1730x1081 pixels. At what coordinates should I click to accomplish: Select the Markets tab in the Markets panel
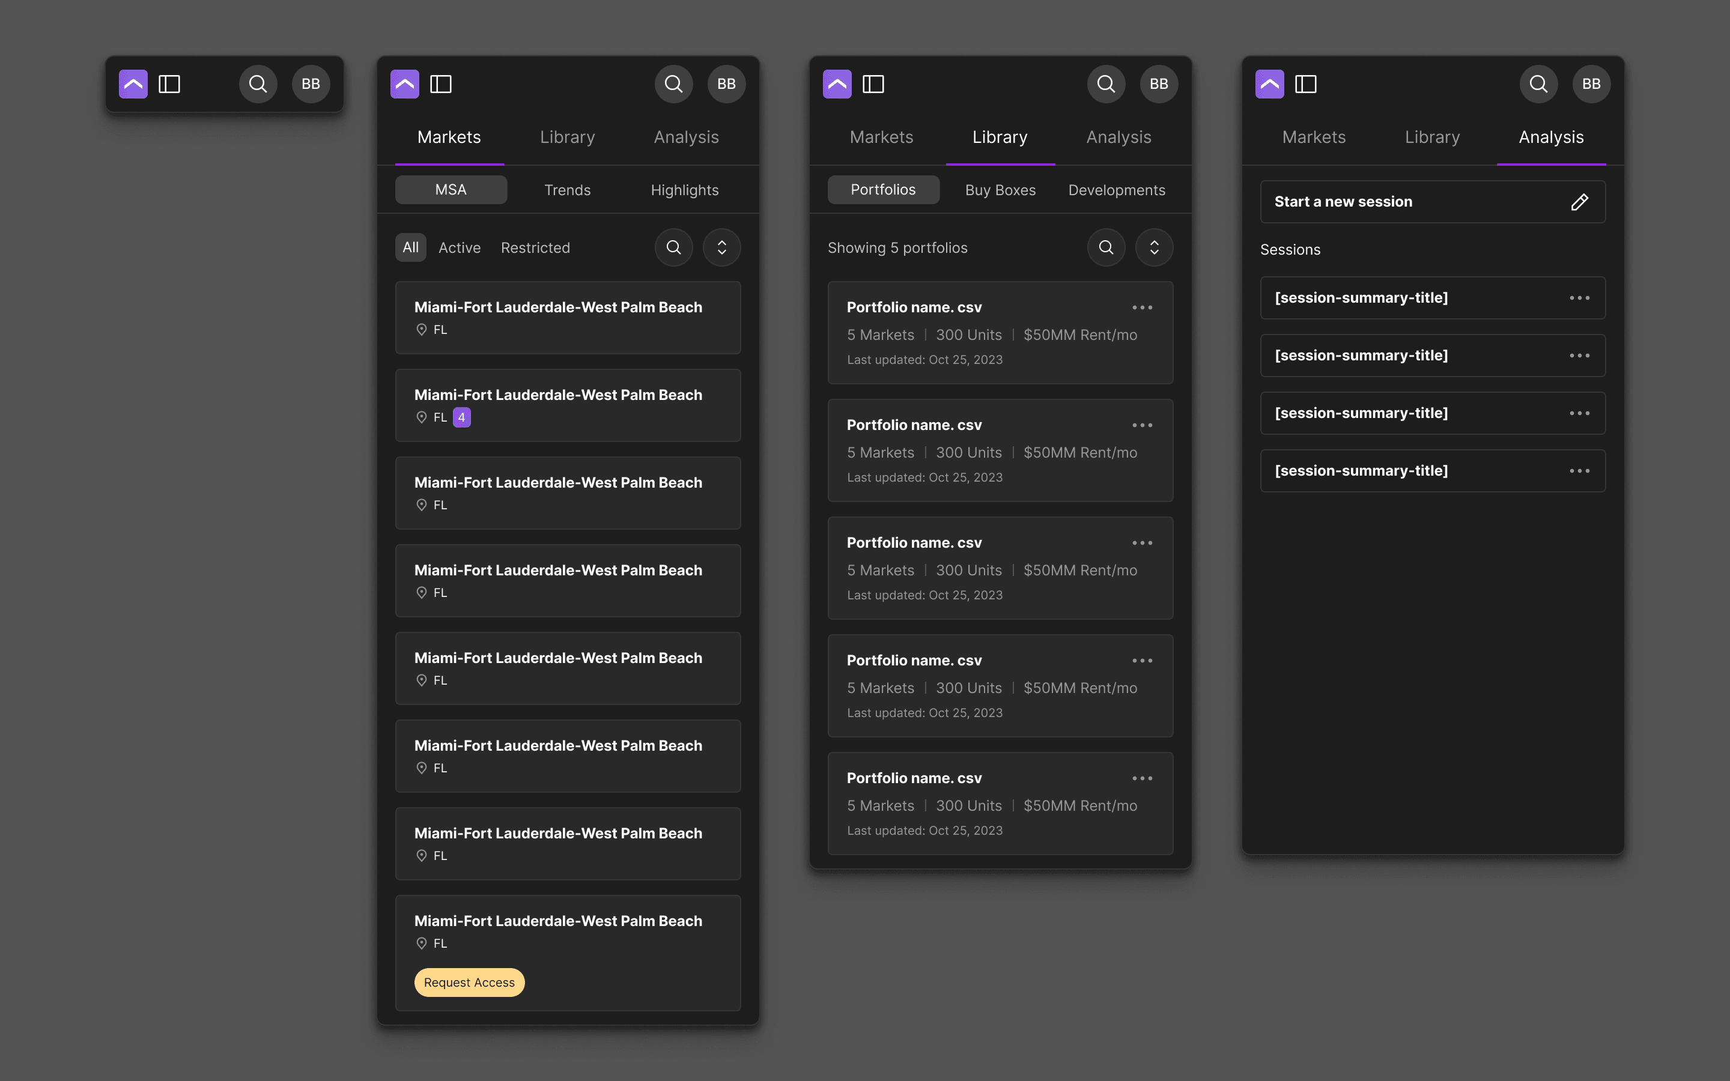point(449,138)
